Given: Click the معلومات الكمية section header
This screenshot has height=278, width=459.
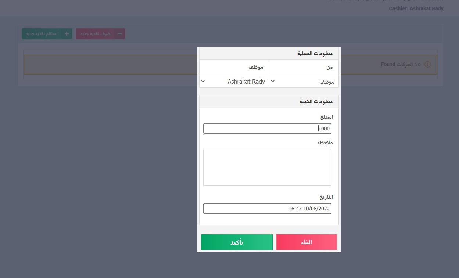Looking at the screenshot, I should pos(269,102).
